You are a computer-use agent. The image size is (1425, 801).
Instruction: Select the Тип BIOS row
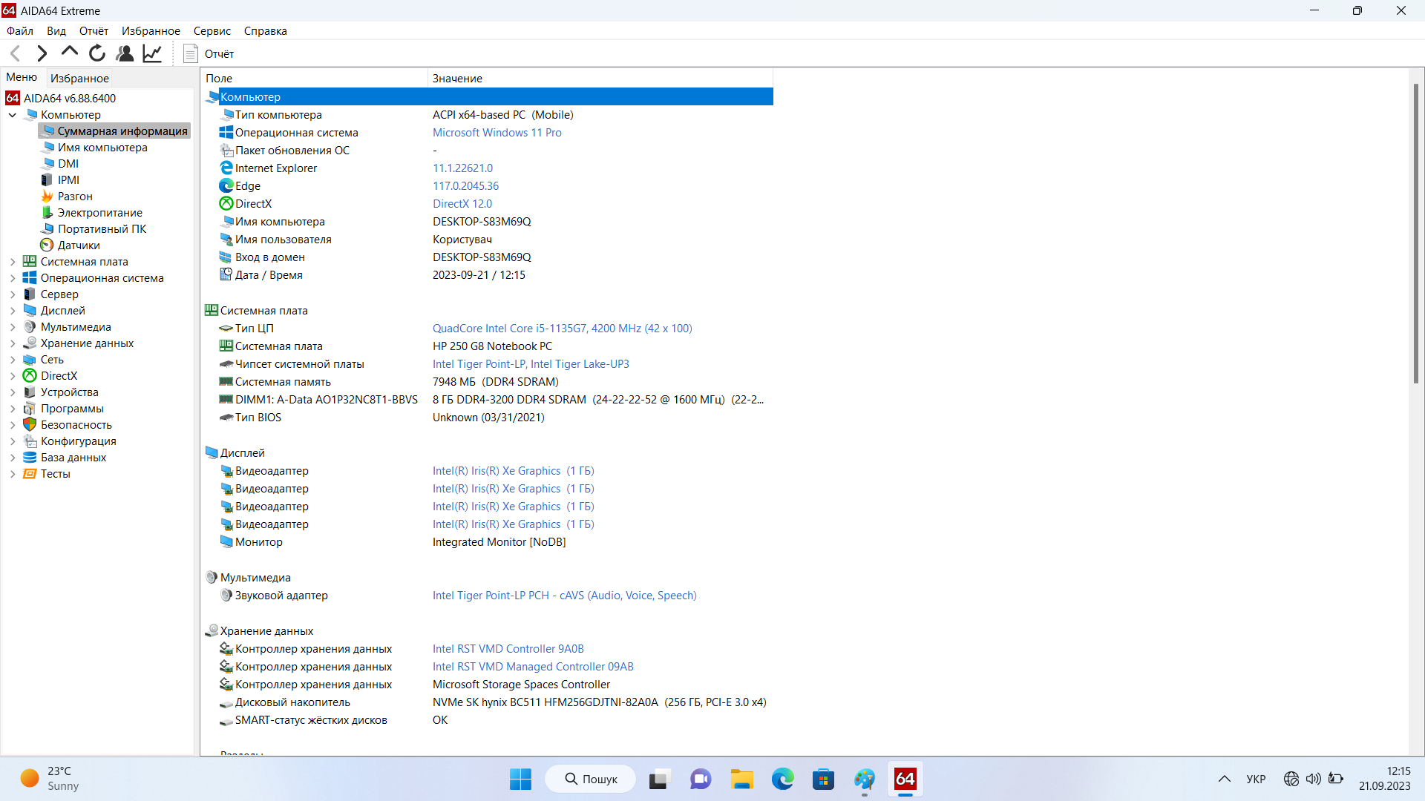[488, 418]
